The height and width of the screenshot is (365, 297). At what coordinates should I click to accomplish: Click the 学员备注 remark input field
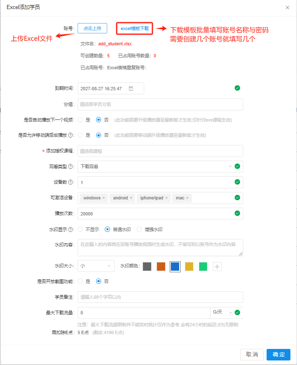tap(160, 297)
